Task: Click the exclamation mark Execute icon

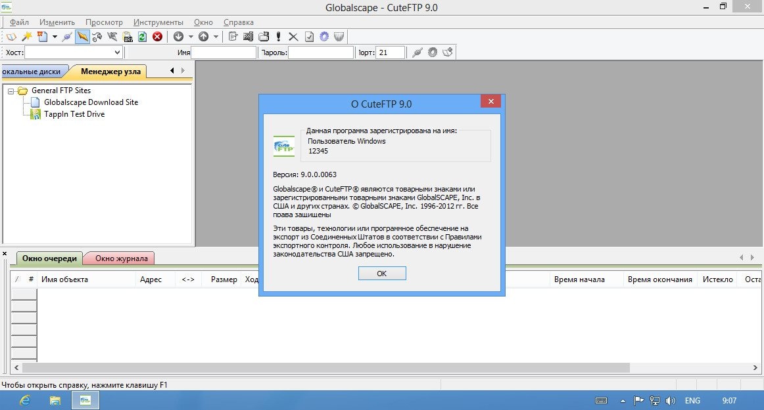Action: pos(278,37)
